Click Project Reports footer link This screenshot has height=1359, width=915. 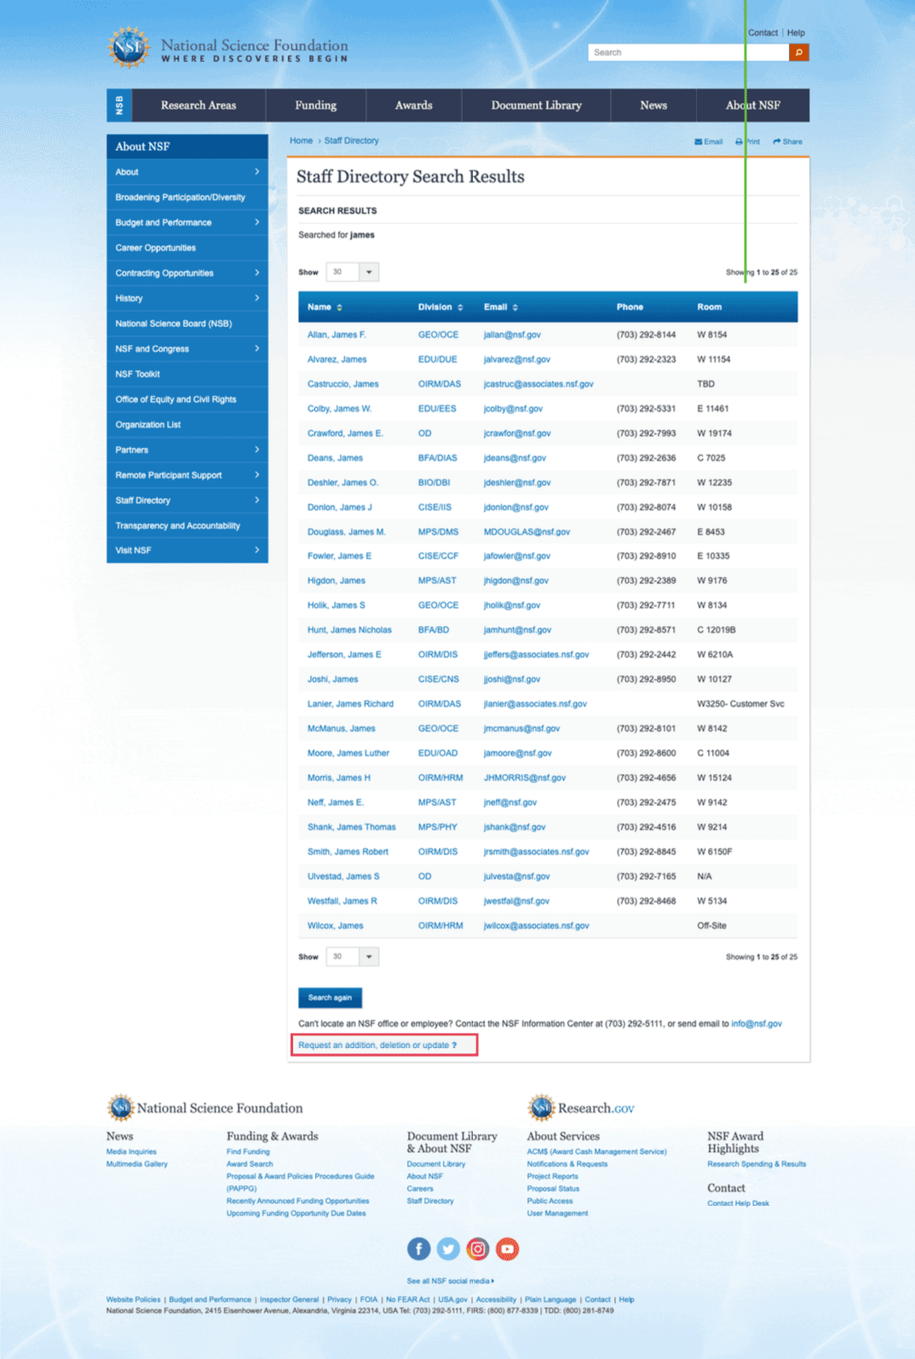click(552, 1176)
